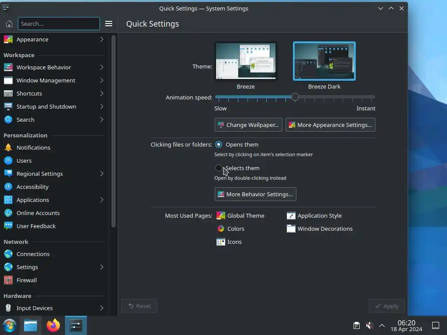Expand the Appearance category arrow

pyautogui.click(x=102, y=39)
